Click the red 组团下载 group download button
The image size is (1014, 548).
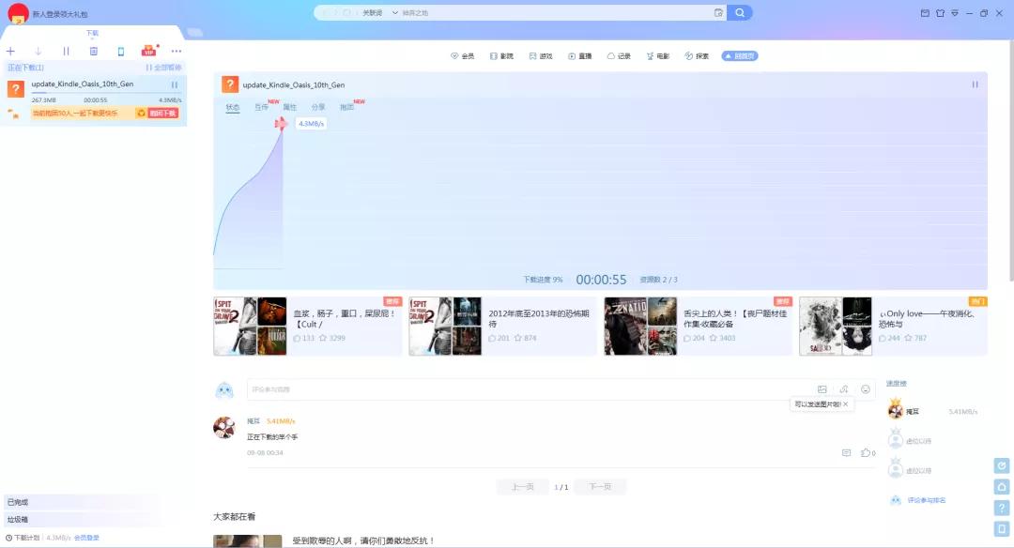click(x=163, y=114)
